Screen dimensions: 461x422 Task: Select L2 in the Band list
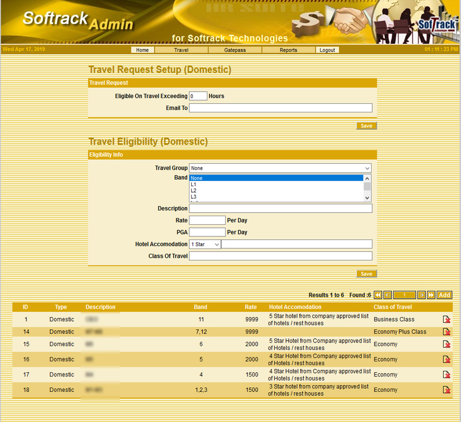[x=194, y=190]
